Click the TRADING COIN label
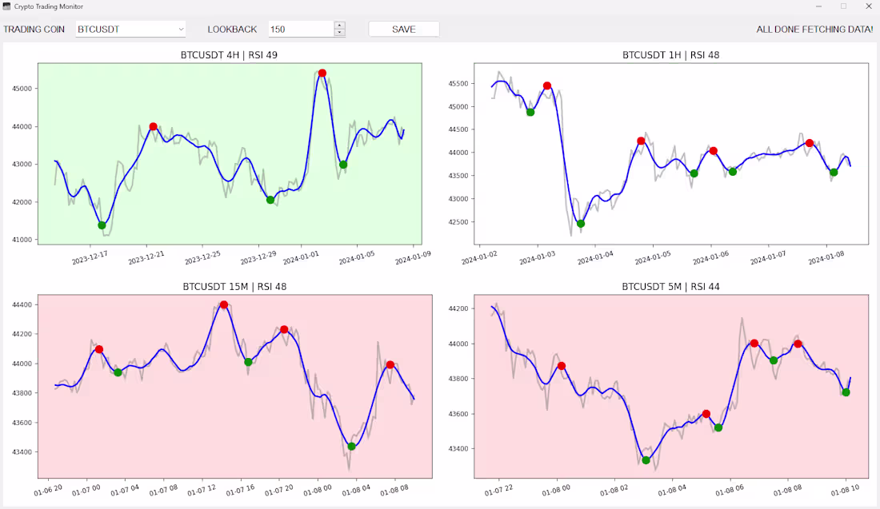 (34, 29)
